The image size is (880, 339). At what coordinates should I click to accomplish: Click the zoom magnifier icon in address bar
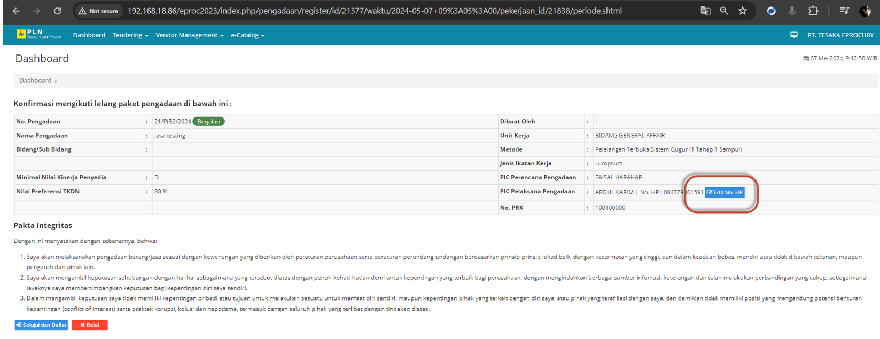point(724,11)
